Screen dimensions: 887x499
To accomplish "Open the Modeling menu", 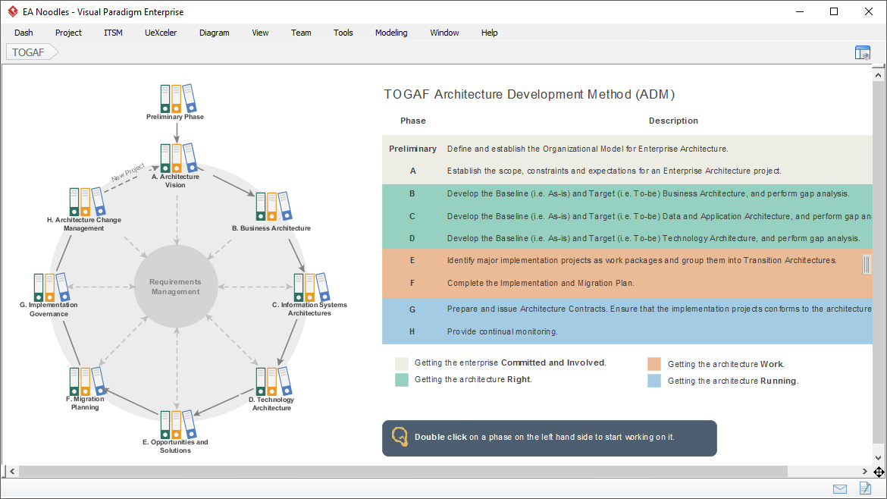I will (391, 33).
